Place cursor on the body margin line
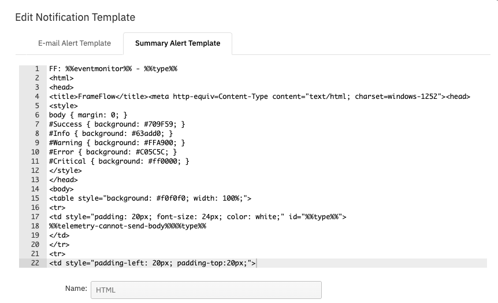This screenshot has width=498, height=303. (x=88, y=114)
